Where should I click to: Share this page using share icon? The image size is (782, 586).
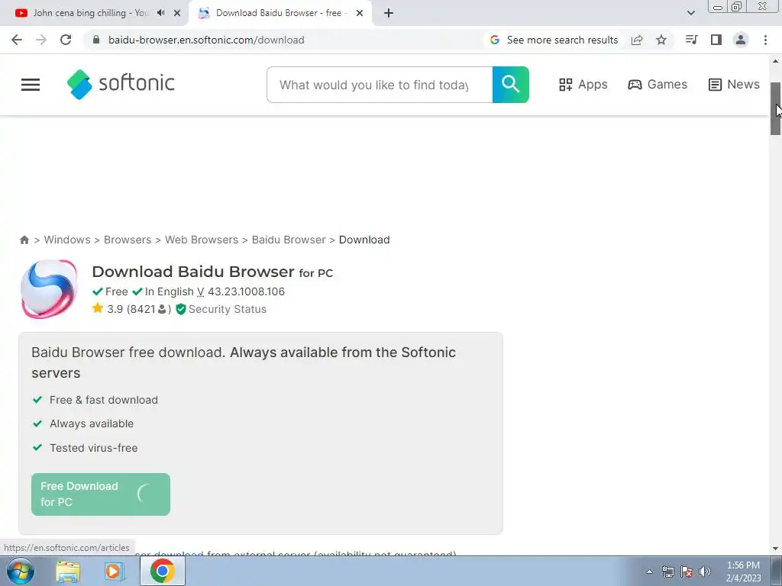coord(637,40)
